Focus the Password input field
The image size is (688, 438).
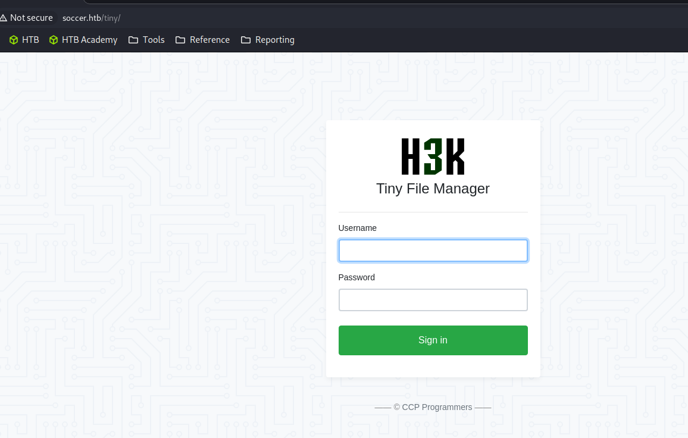tap(433, 300)
